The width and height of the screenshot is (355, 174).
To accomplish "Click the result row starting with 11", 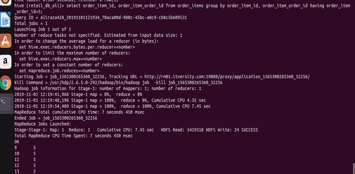I will 25,160.
